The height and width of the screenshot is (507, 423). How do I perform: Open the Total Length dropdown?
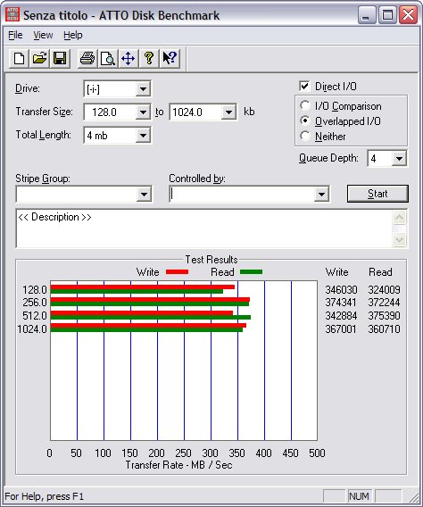point(143,136)
